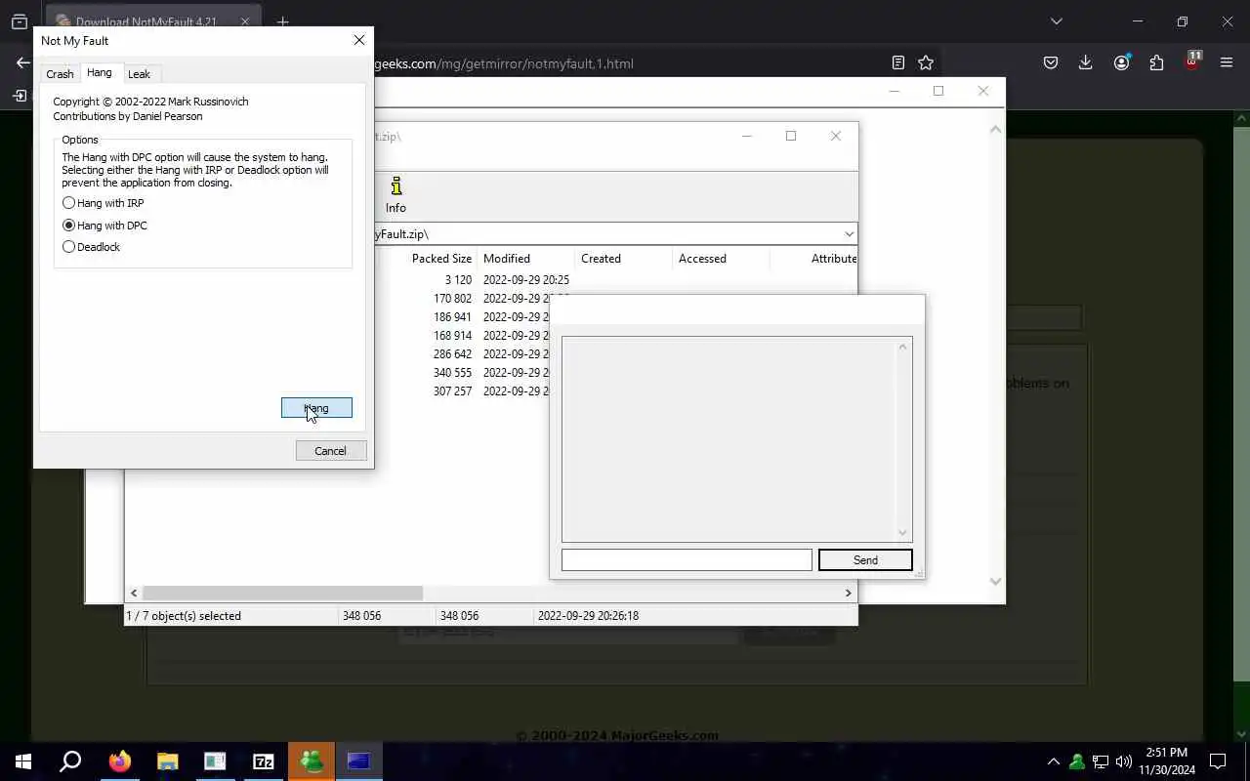Open the Firefox account icon

click(x=1121, y=62)
